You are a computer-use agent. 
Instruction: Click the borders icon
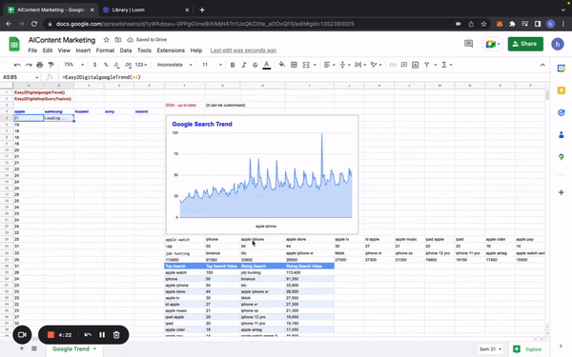click(294, 65)
